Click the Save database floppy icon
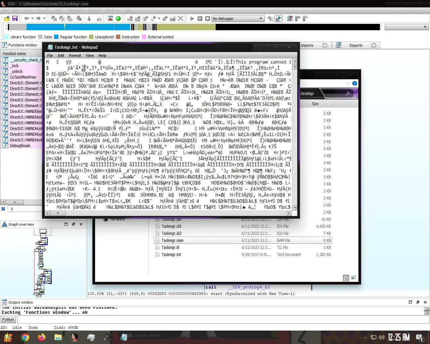This screenshot has height=344, width=430. click(x=15, y=18)
